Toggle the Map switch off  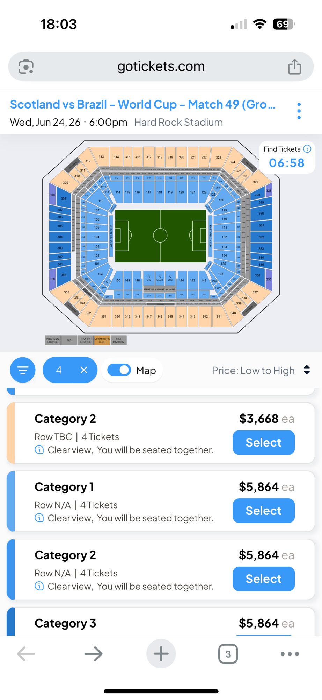119,370
